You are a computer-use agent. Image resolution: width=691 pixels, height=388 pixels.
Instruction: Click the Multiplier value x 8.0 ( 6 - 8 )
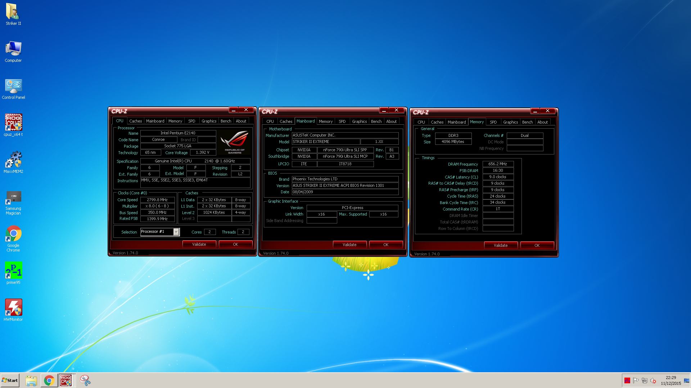click(157, 206)
